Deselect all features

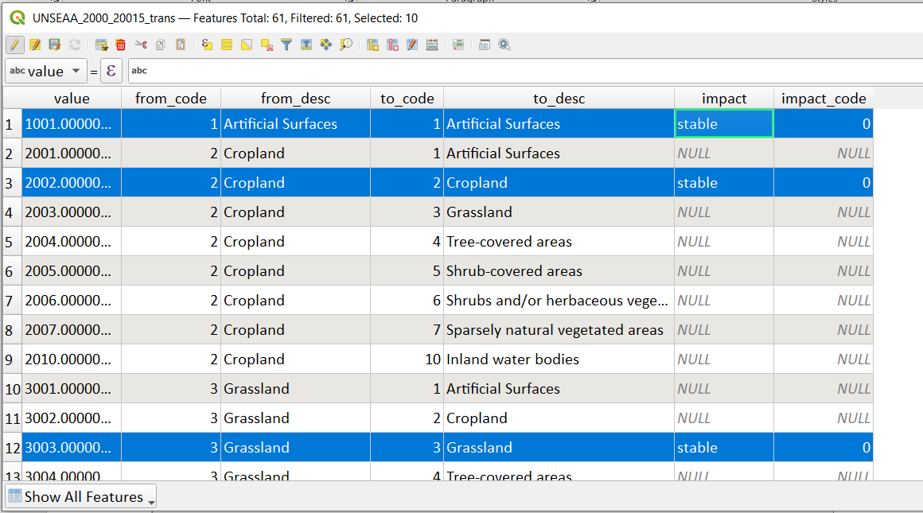click(x=267, y=45)
